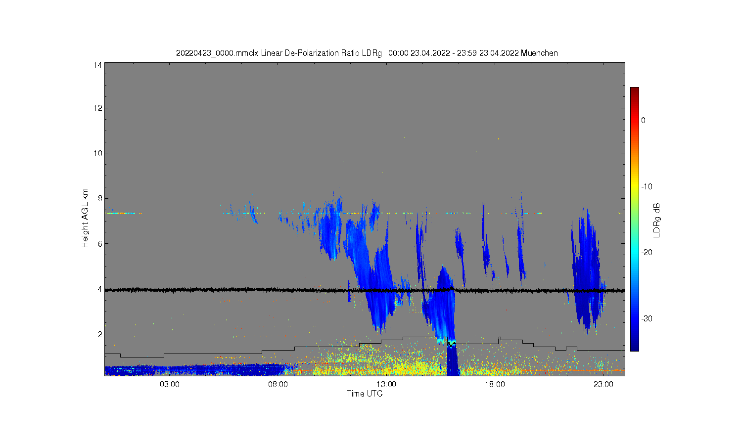Click the height tick label 14
Viewport: 742px width, 445px height.
(x=98, y=65)
